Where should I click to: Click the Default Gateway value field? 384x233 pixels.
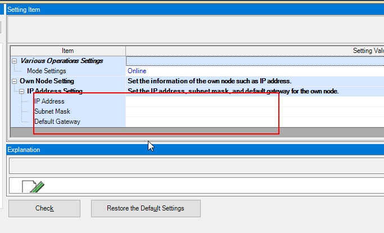tap(255, 122)
